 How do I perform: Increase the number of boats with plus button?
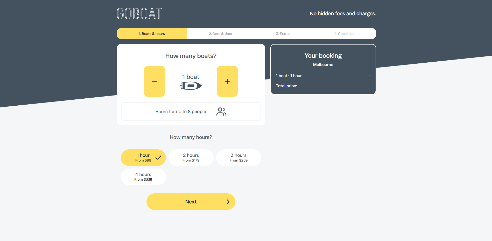[227, 81]
